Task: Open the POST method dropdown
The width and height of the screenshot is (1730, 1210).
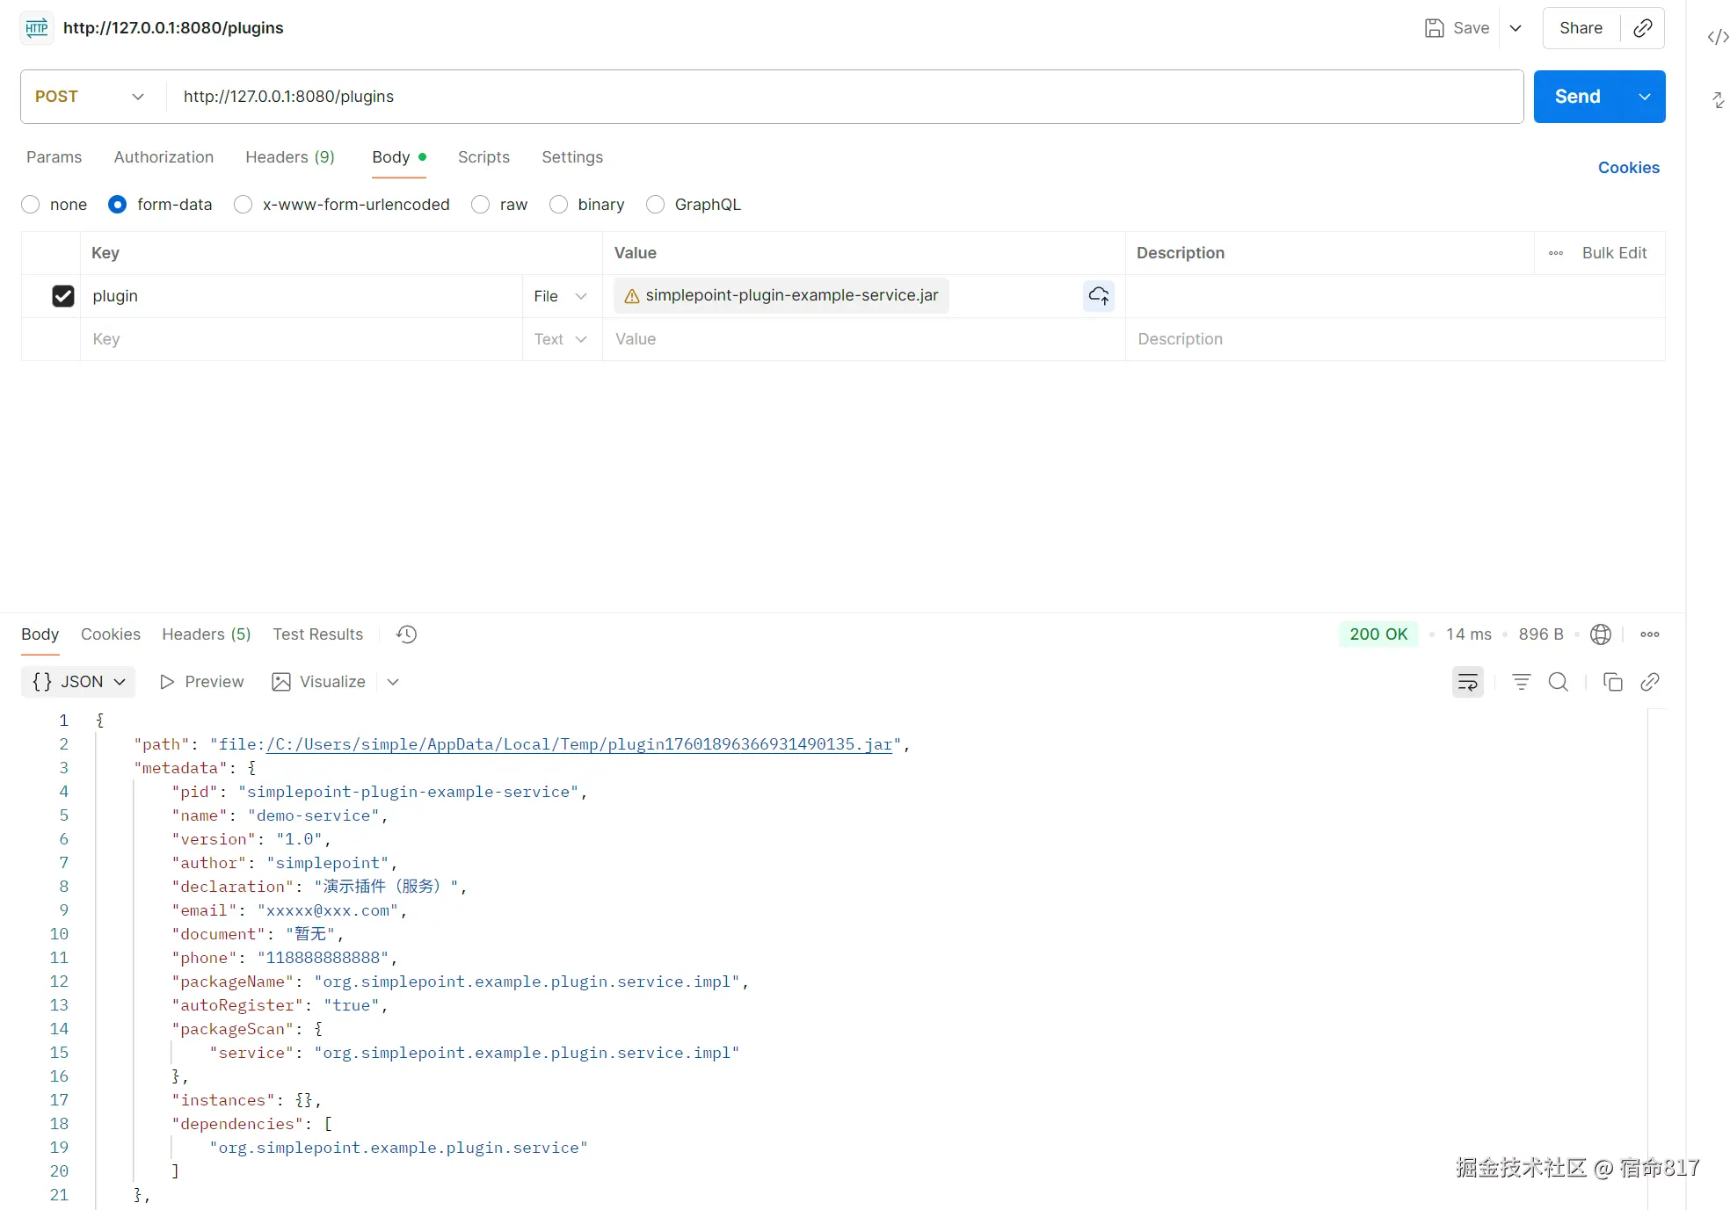Action: [88, 97]
